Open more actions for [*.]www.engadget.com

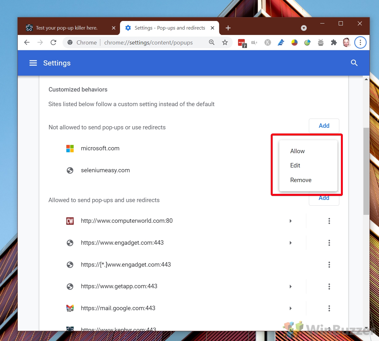pos(329,264)
